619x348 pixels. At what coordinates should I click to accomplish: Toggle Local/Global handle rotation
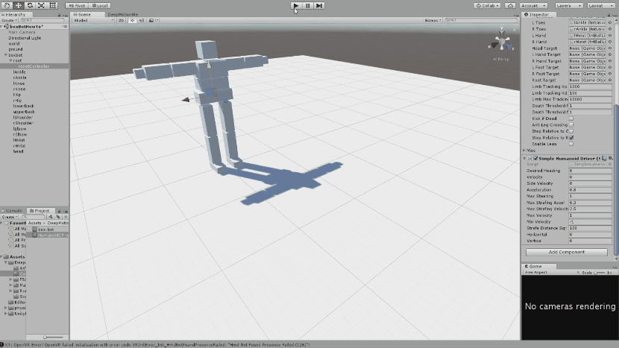(x=100, y=5)
